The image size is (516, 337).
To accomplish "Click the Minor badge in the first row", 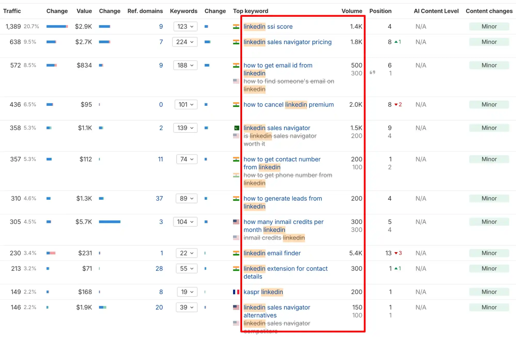I will click(x=489, y=27).
